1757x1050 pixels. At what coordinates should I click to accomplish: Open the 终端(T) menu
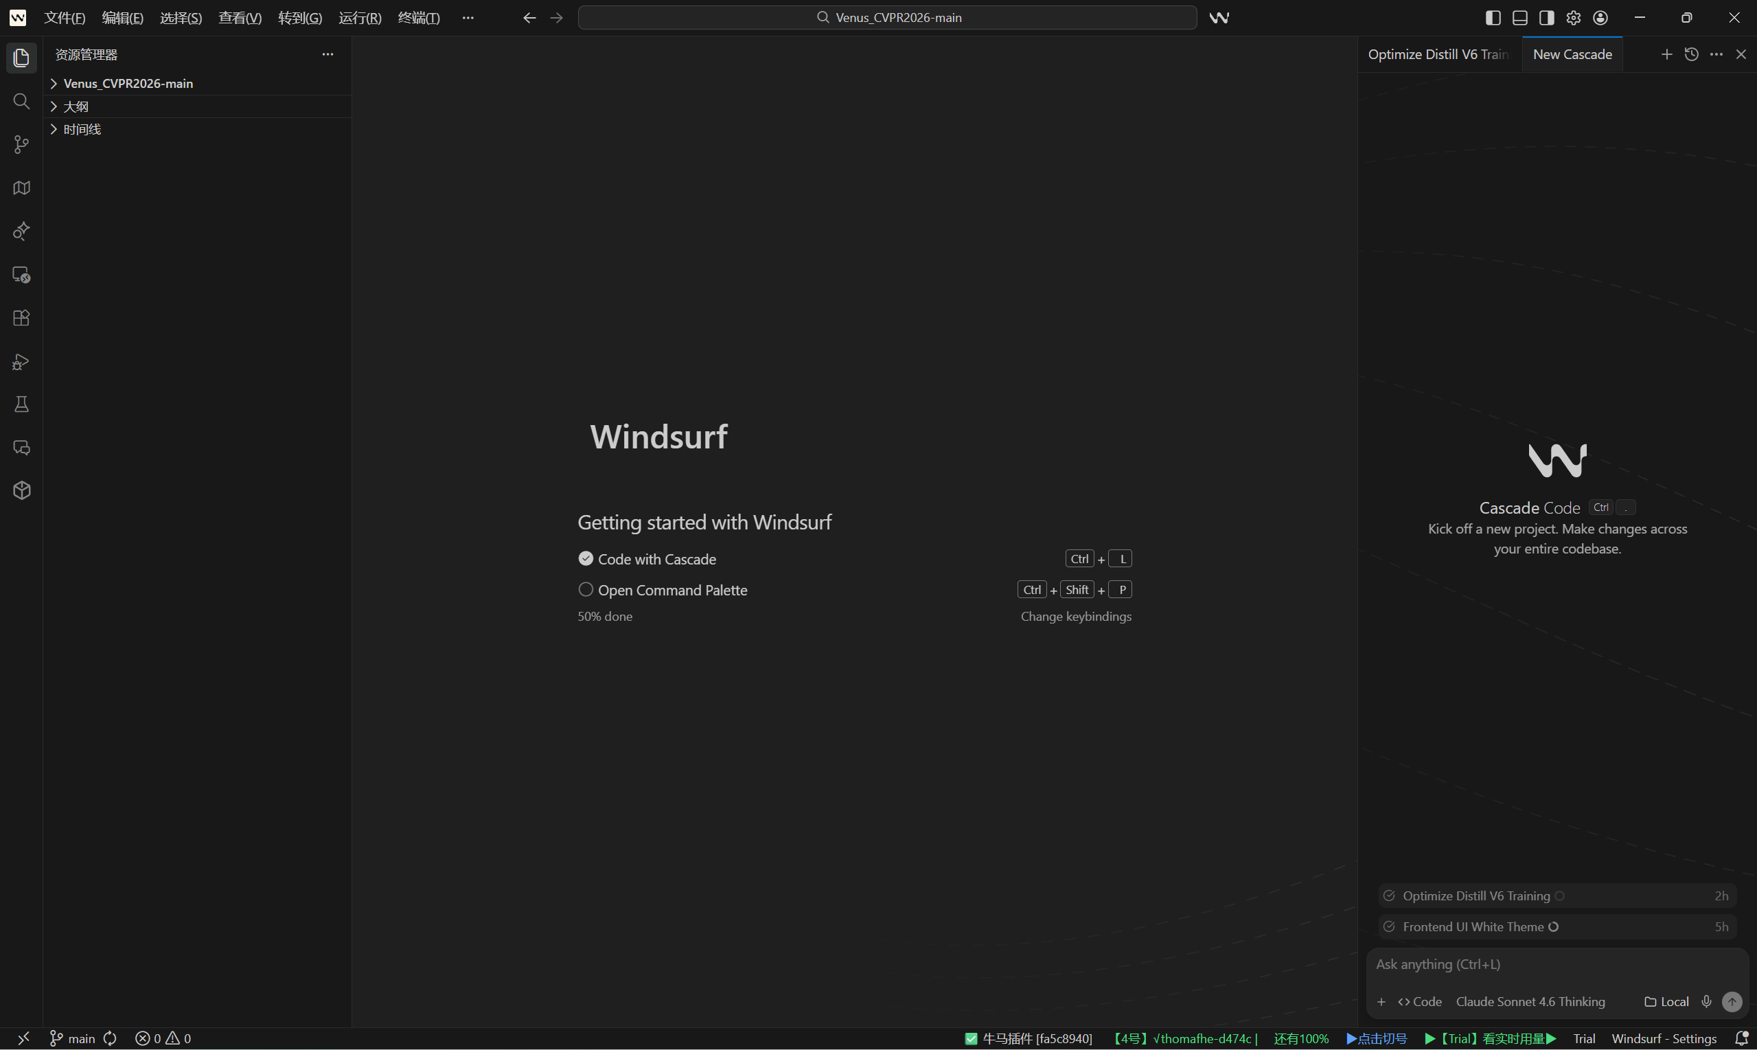419,18
